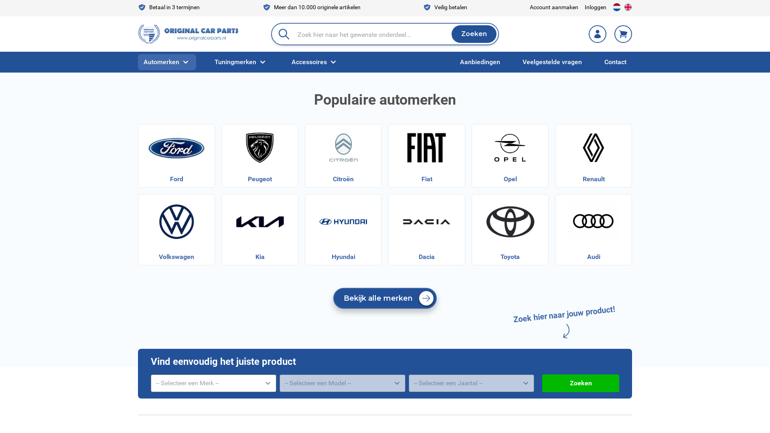This screenshot has height=433, width=770.
Task: Click Account aanmaken link
Action: pyautogui.click(x=554, y=7)
